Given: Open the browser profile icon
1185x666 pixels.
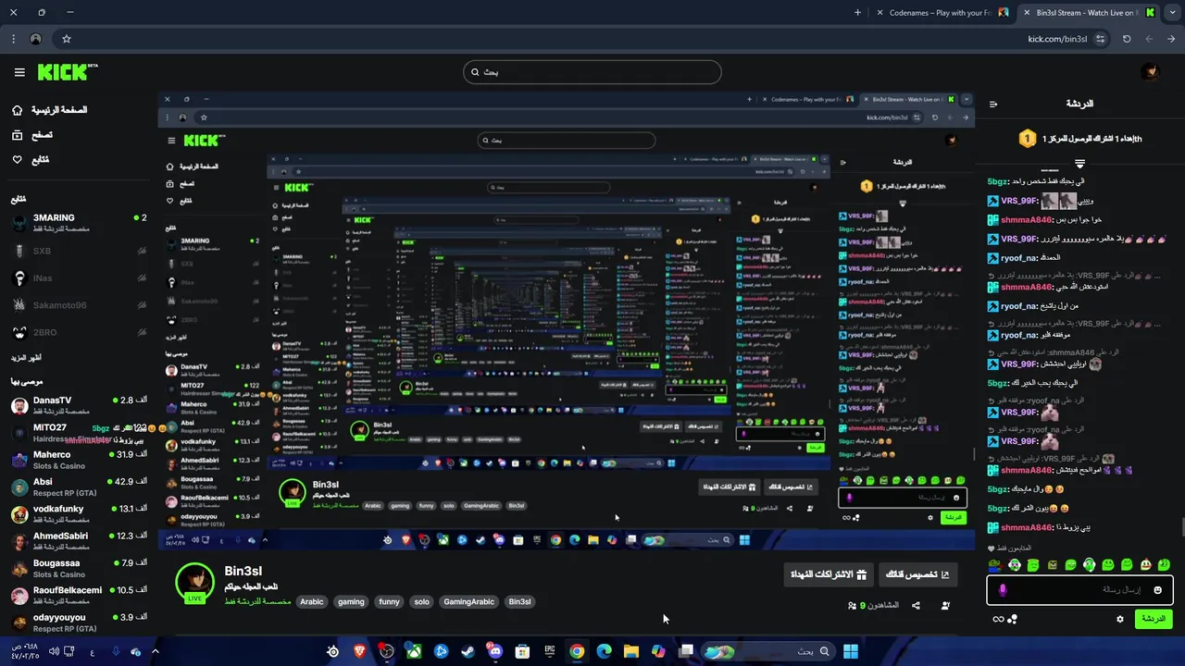Looking at the screenshot, I should tap(35, 39).
